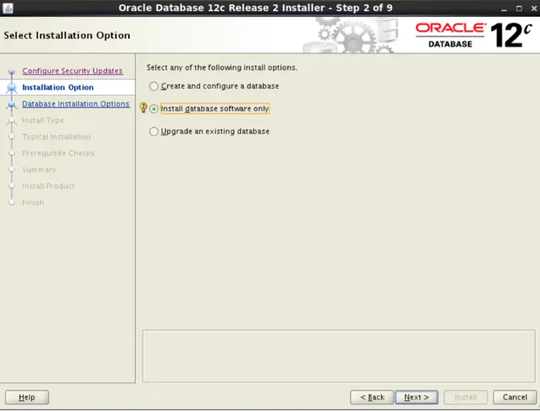Click the lightbulb hint icon beside install option
Viewport: 540px width, 411px height.
[143, 108]
